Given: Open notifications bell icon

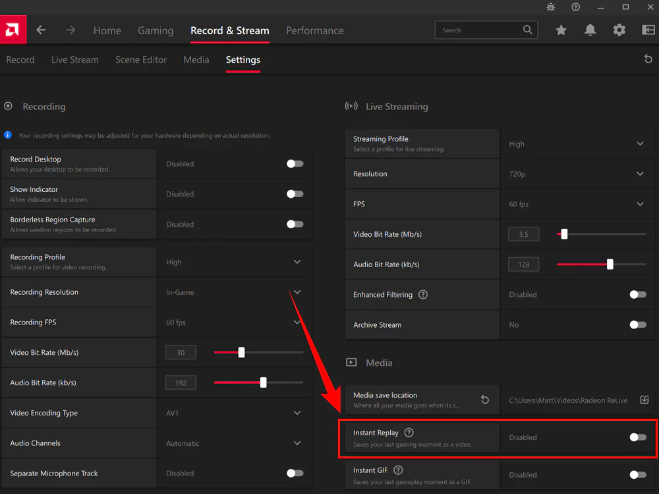Looking at the screenshot, I should tap(590, 30).
